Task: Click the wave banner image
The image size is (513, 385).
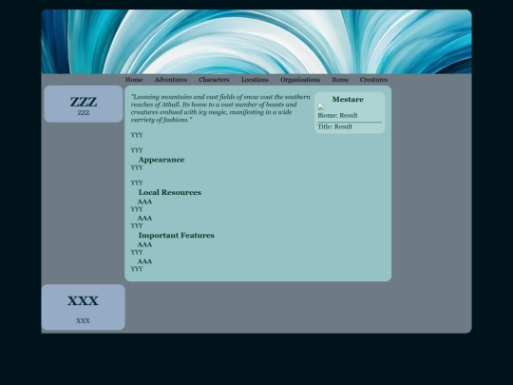Action: (256, 42)
